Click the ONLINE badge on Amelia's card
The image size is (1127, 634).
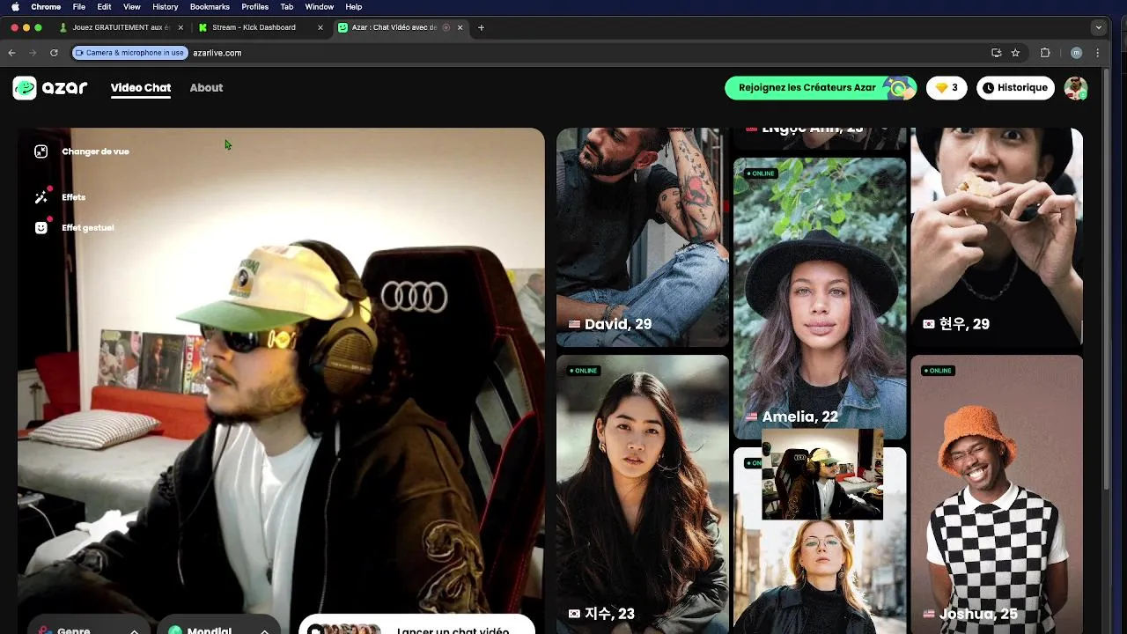(x=761, y=173)
